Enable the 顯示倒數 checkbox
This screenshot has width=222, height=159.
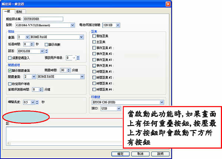[x=46, y=44]
